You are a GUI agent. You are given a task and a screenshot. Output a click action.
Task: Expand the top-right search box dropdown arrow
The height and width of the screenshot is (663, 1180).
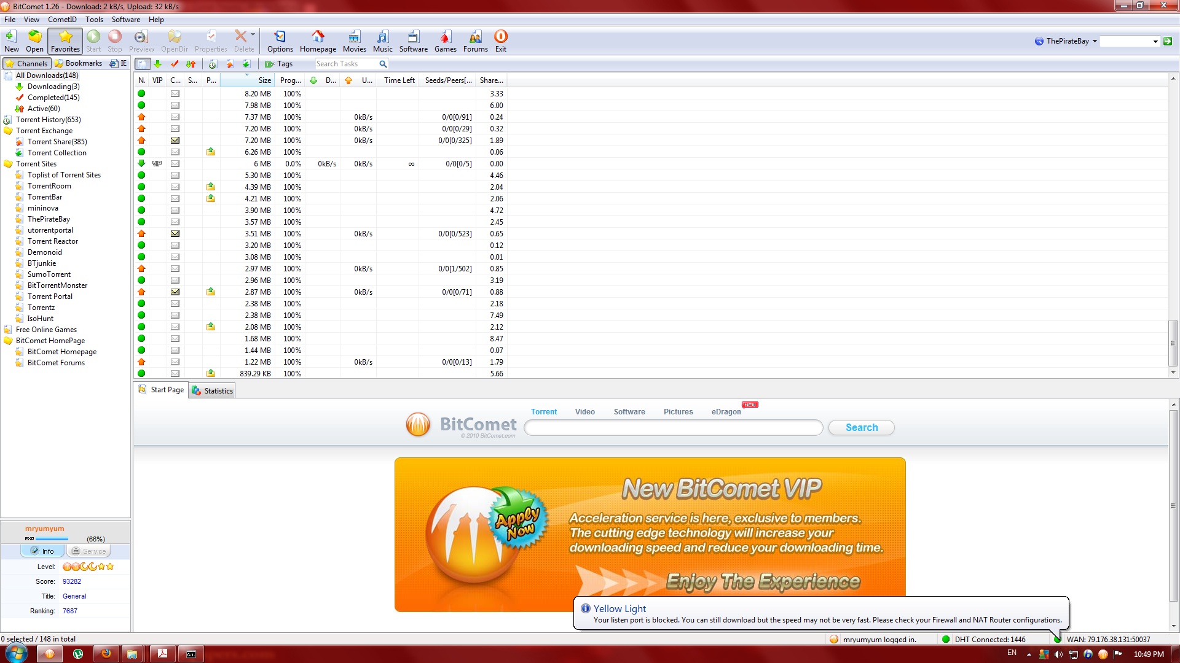pyautogui.click(x=1155, y=42)
